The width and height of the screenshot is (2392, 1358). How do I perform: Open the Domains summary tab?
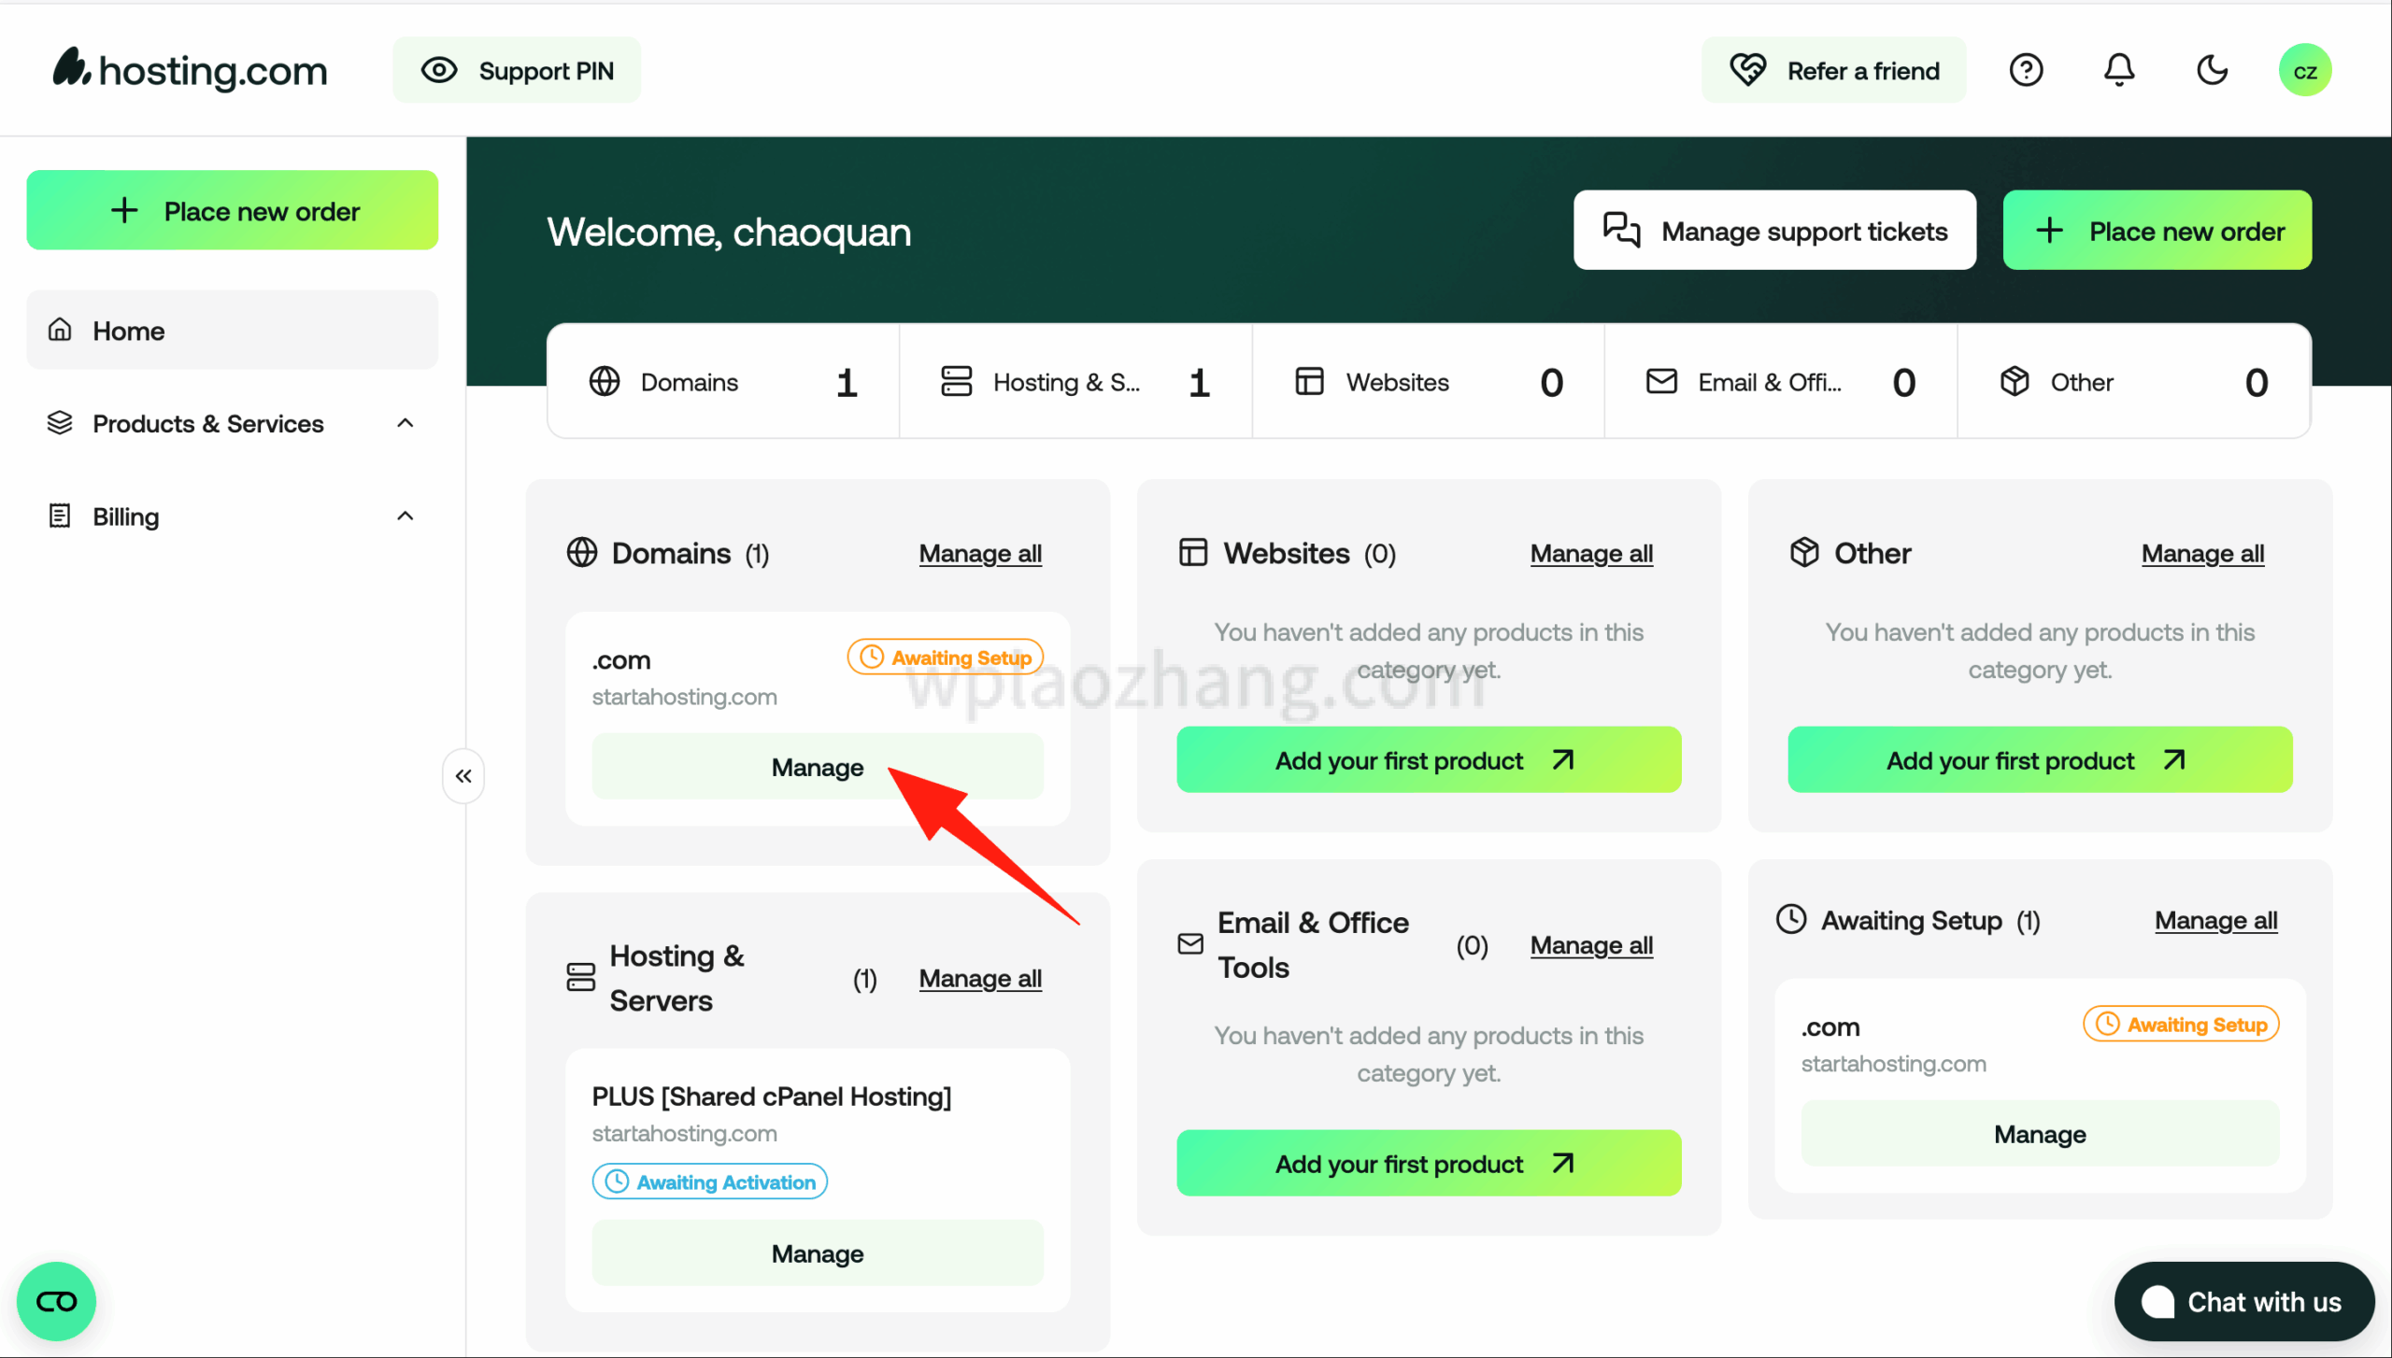pos(723,382)
